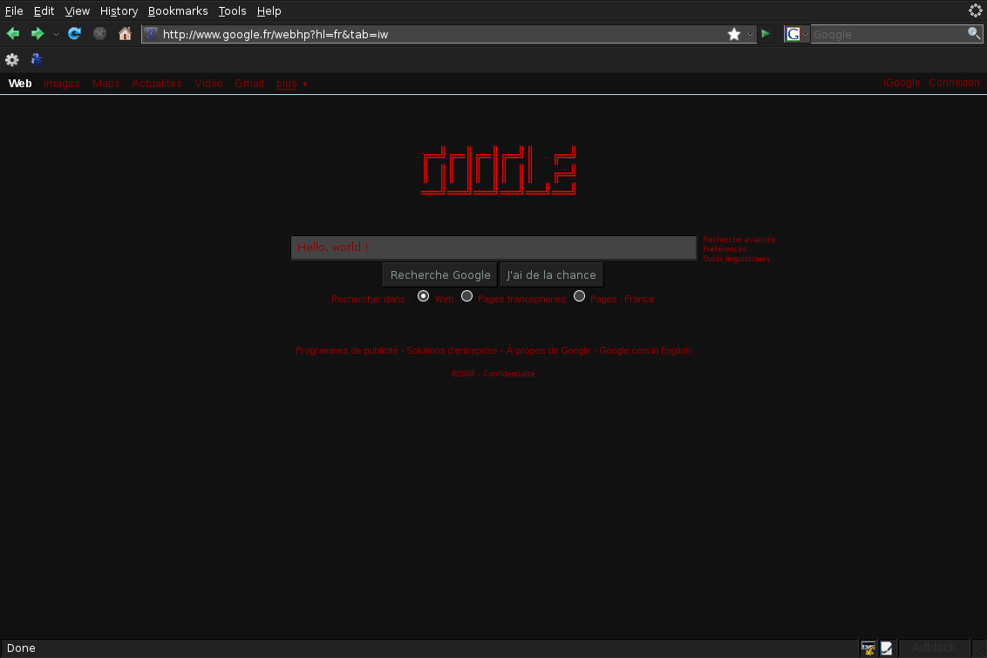987x658 pixels.
Task: Open the Bookmarks menu
Action: coord(178,10)
